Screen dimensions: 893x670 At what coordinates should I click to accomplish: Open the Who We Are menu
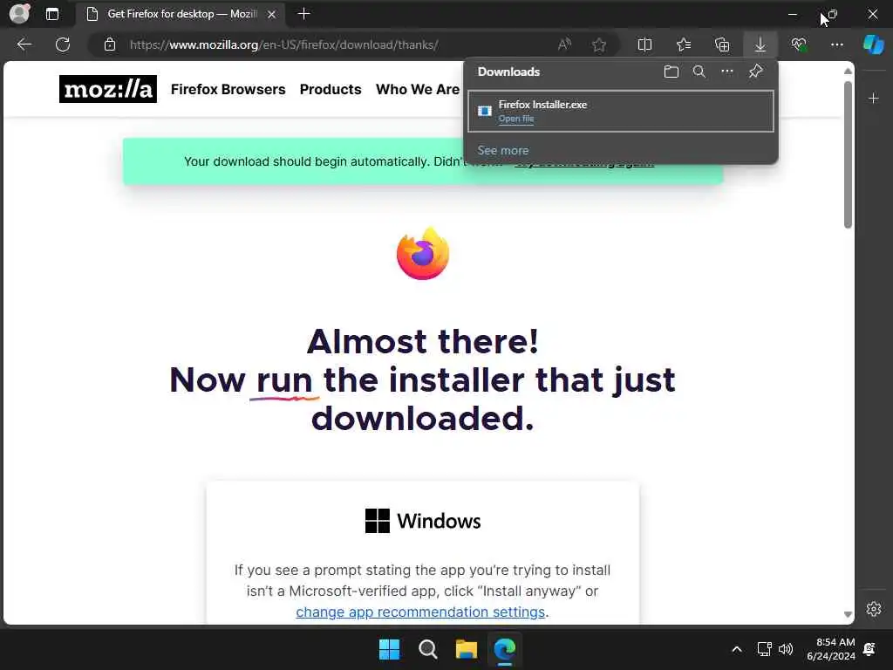click(x=418, y=90)
